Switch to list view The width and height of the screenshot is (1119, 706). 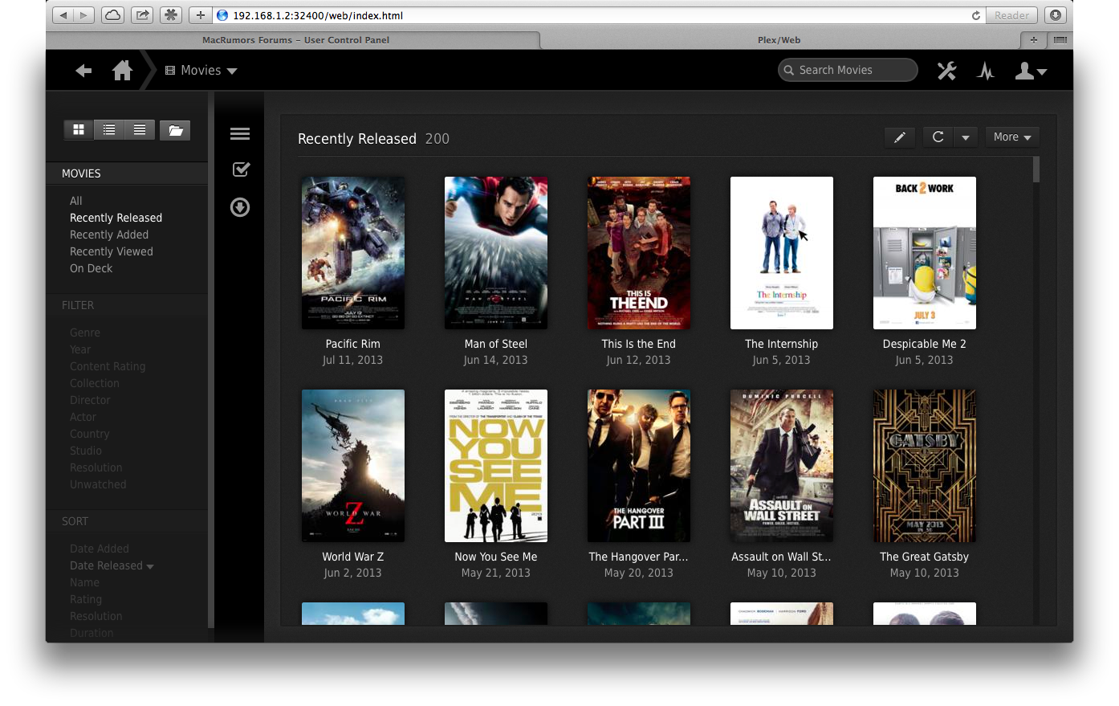pos(109,129)
